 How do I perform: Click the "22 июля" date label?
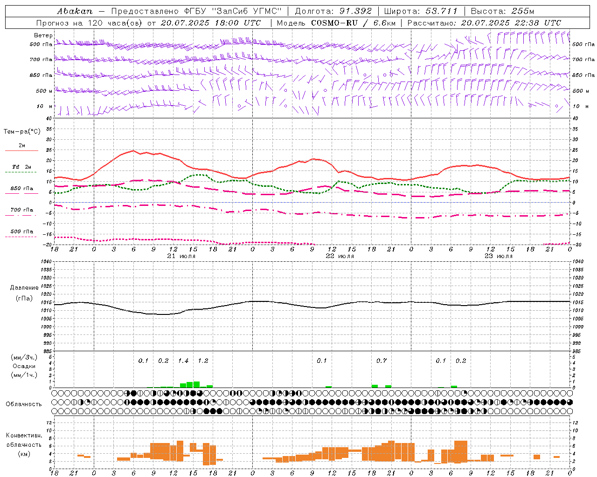pyautogui.click(x=340, y=256)
